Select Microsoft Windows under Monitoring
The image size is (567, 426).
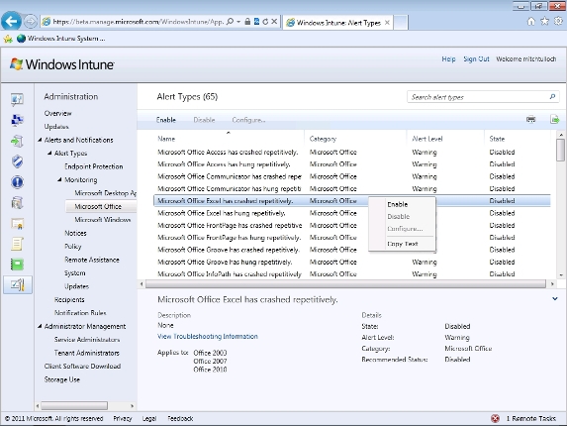click(102, 220)
